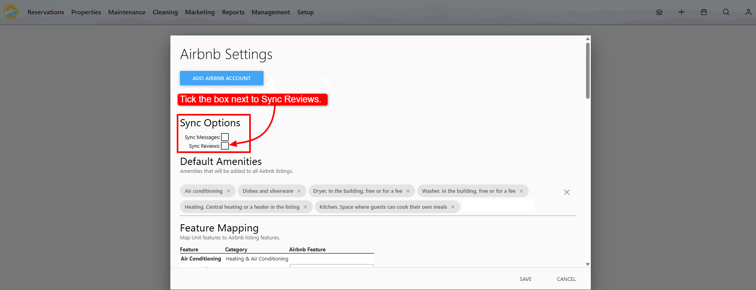
Task: Click the Category column header
Action: 236,249
